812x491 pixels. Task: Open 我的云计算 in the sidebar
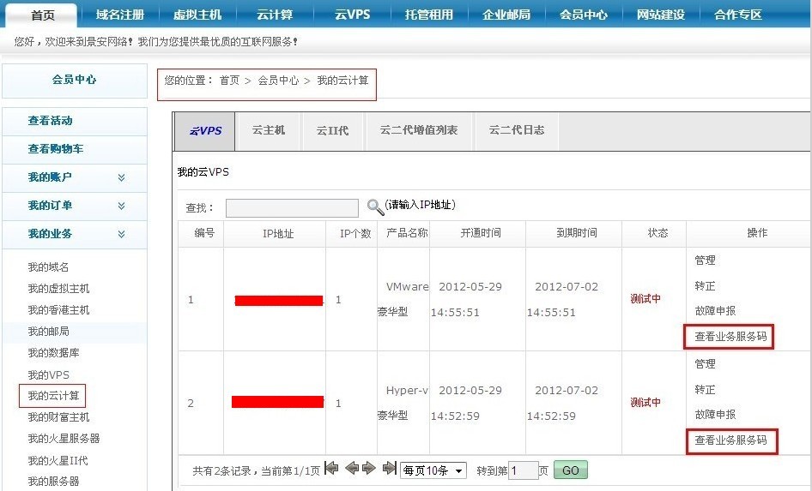click(x=52, y=396)
